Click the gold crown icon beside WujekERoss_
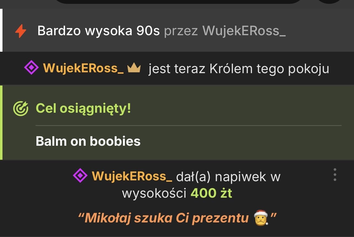Viewport: 354px width, 237px height. tap(134, 68)
